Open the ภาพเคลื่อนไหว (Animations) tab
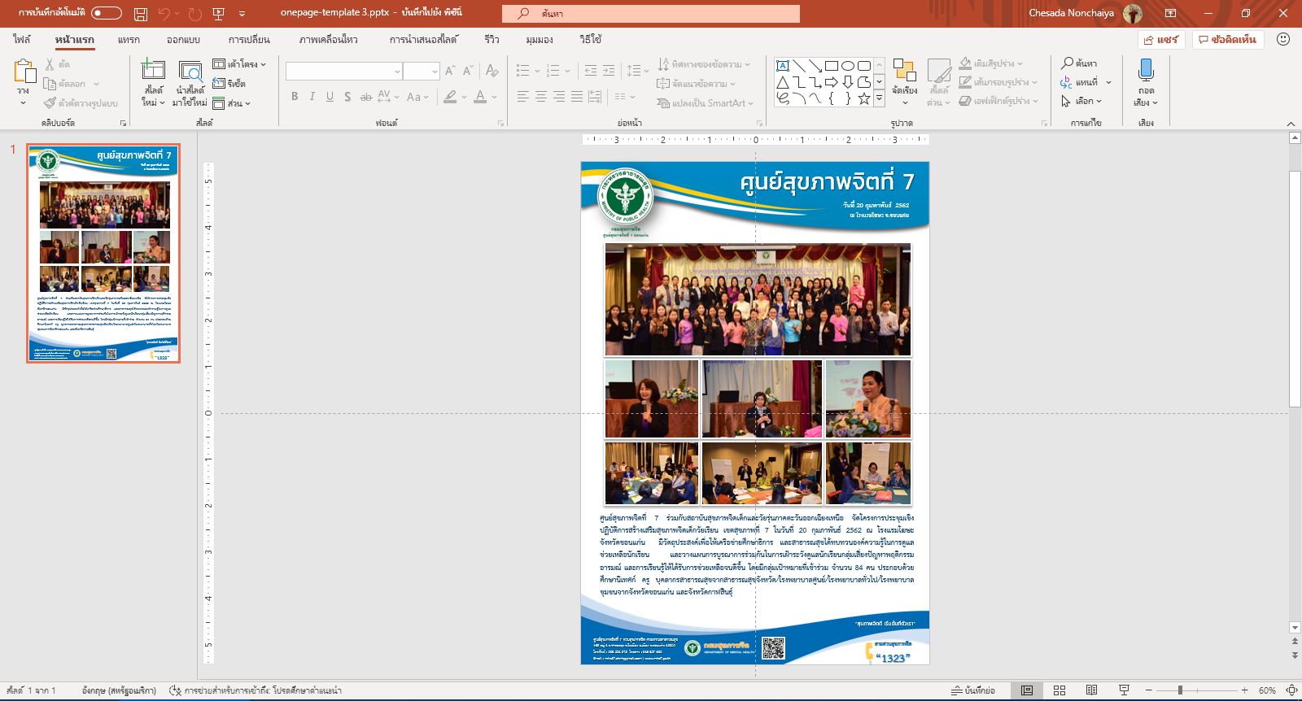This screenshot has width=1302, height=701. [x=328, y=39]
